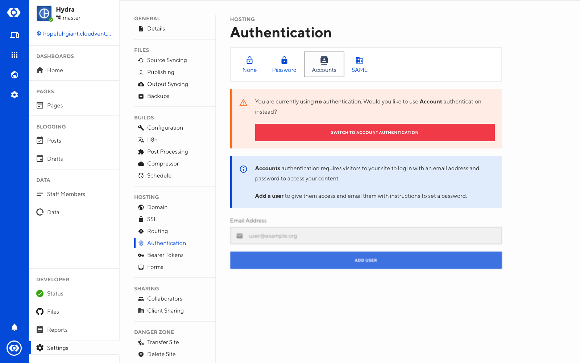Click the blue info circle icon
Viewport: 580px width, 363px height.
coord(244,169)
